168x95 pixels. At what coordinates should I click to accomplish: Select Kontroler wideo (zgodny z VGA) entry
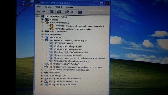tap(73, 29)
